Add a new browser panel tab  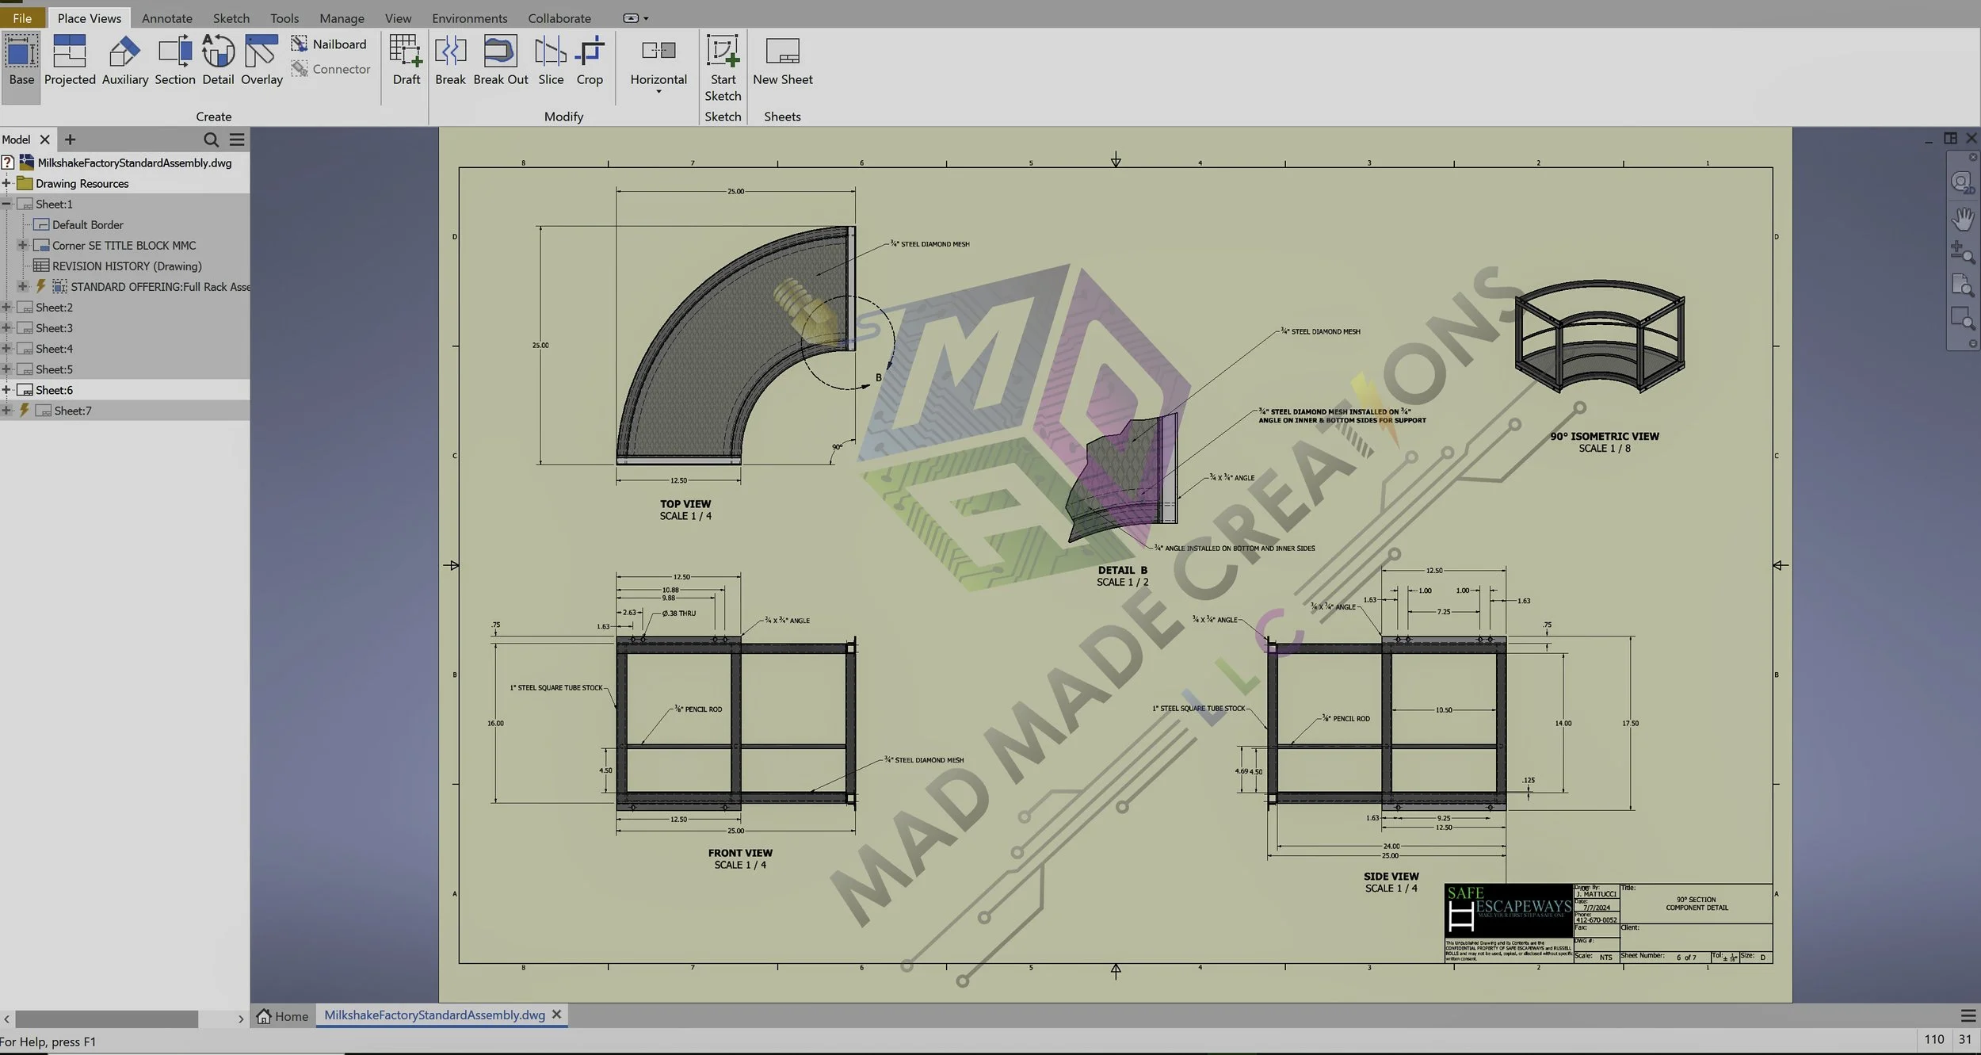[70, 140]
